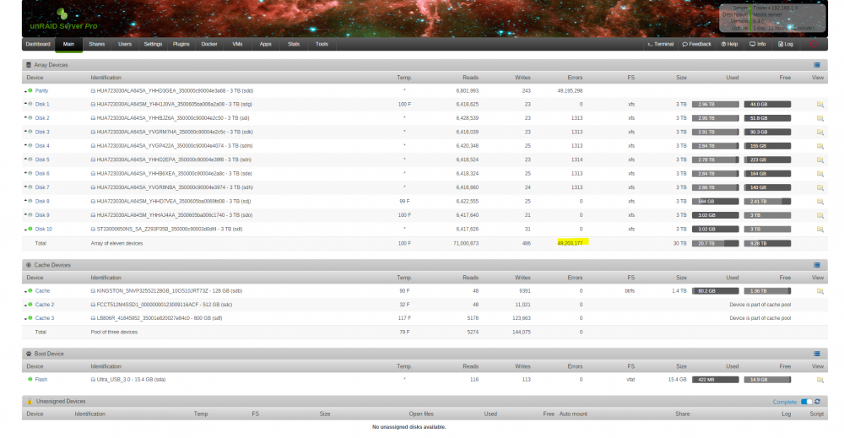Open the Parity device link
Viewport: 844px width, 438px height.
41,91
